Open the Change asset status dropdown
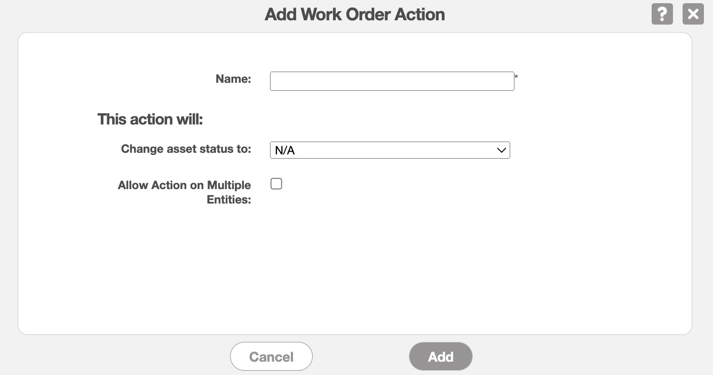Viewport: 713px width, 375px height. (x=390, y=150)
